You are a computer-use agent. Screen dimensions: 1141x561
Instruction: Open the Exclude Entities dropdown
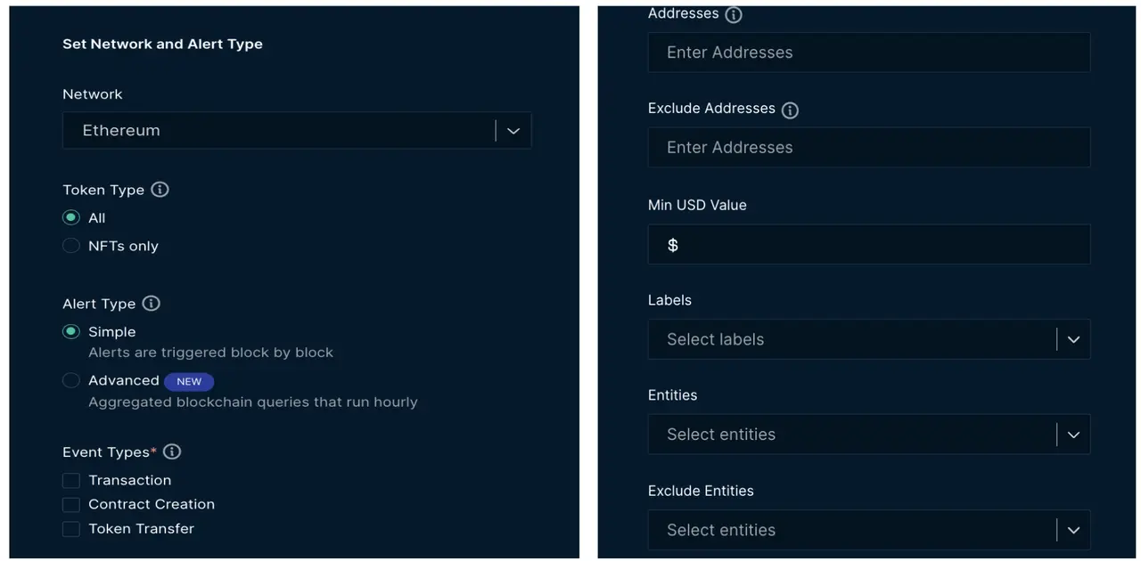pos(869,529)
